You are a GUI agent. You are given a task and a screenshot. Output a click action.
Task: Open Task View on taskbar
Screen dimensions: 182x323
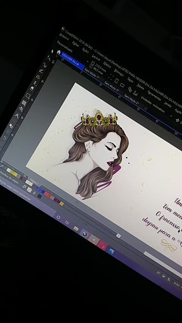(67, 223)
